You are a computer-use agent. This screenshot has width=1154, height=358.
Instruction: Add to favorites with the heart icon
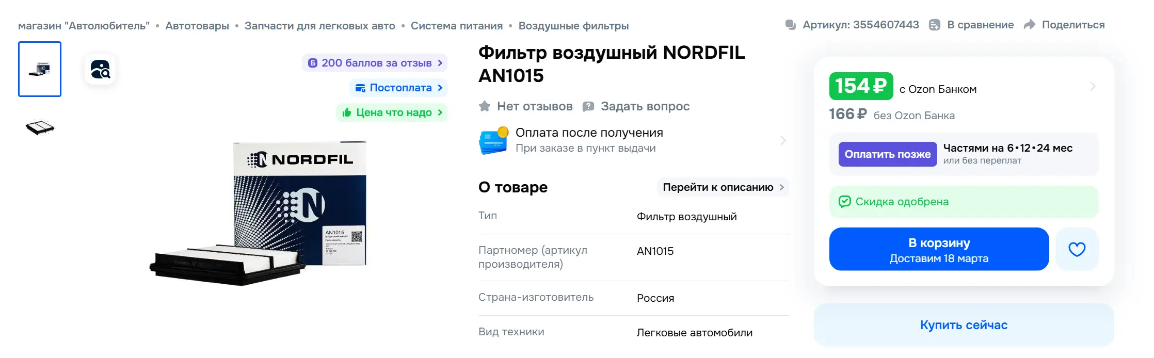click(1077, 249)
